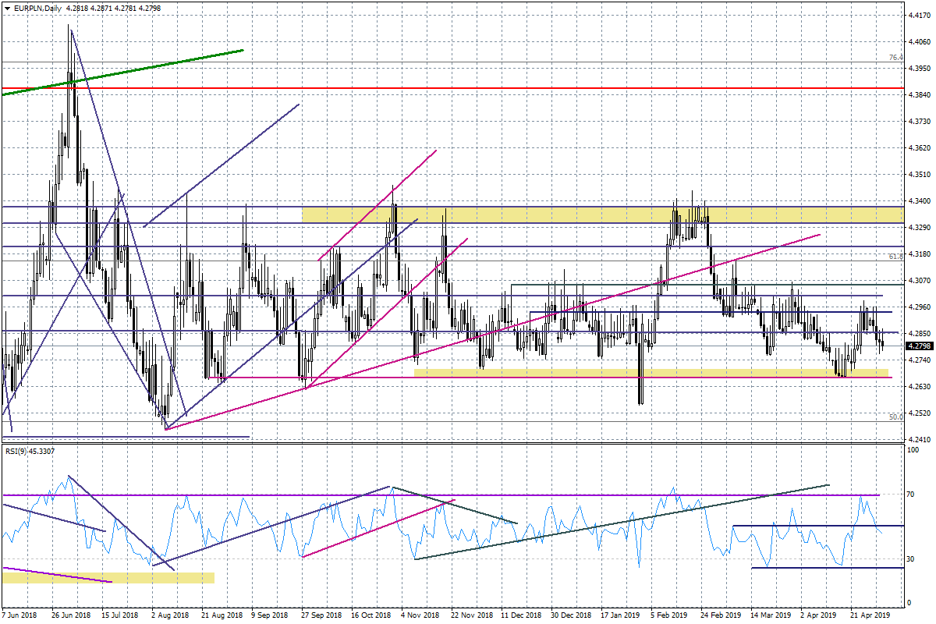Click the current price label 4.2798

(x=920, y=346)
